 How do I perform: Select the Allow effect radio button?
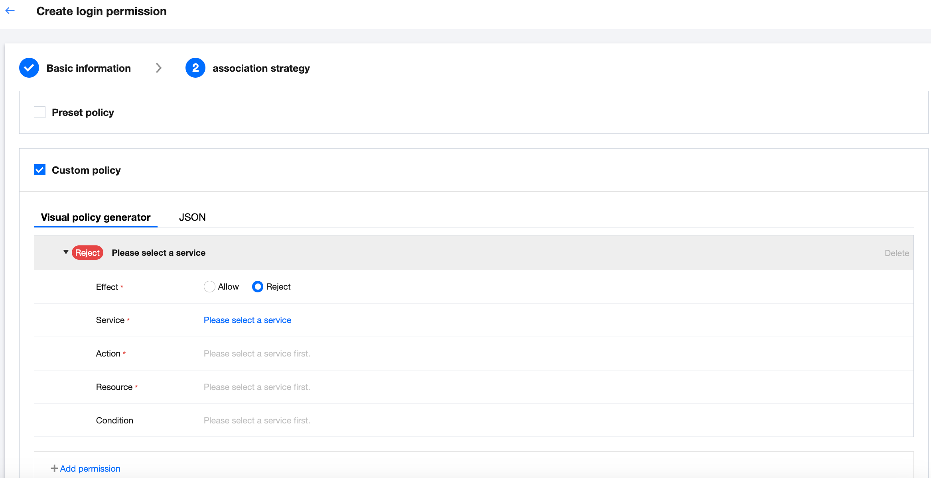(209, 286)
